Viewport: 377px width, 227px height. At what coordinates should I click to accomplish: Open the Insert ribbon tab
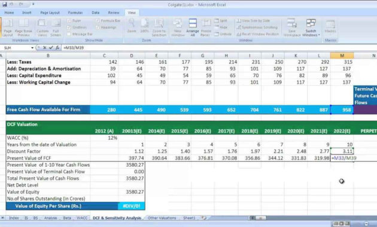(x=27, y=13)
